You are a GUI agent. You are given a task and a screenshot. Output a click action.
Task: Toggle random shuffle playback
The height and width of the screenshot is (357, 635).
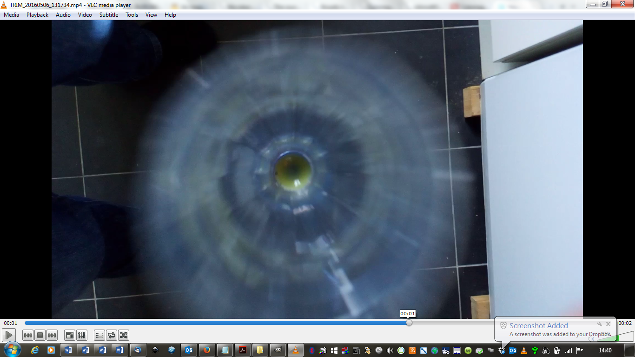(x=123, y=335)
